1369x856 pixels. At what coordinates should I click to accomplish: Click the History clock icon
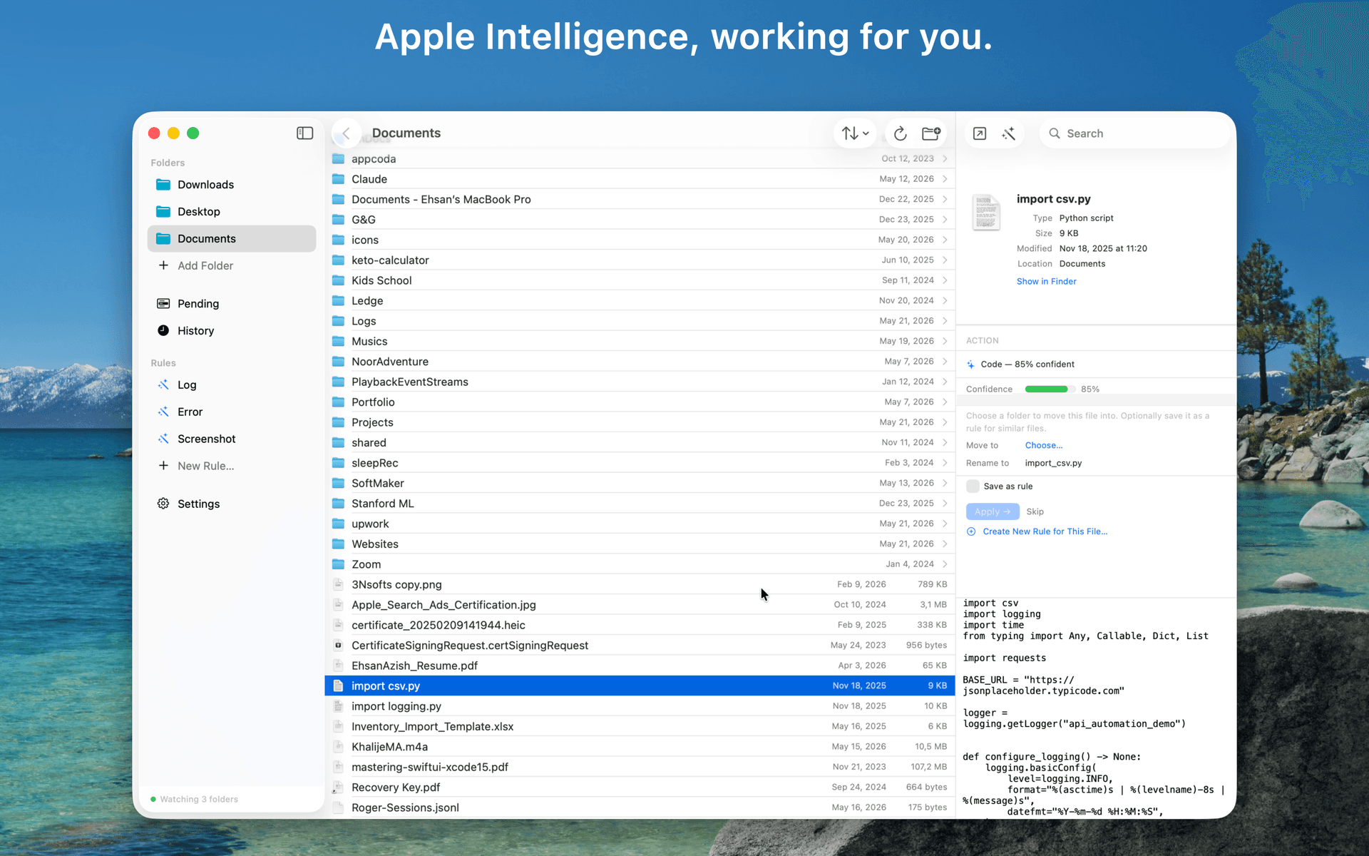pyautogui.click(x=163, y=330)
